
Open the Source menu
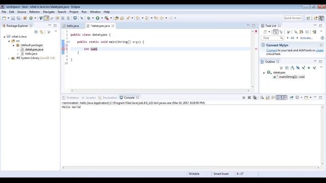pyautogui.click(x=21, y=12)
